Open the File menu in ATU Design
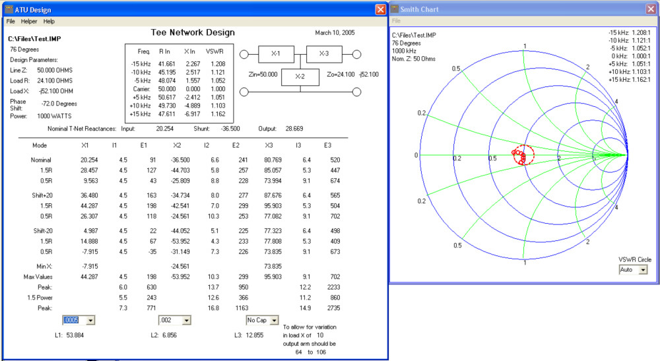 pos(11,21)
